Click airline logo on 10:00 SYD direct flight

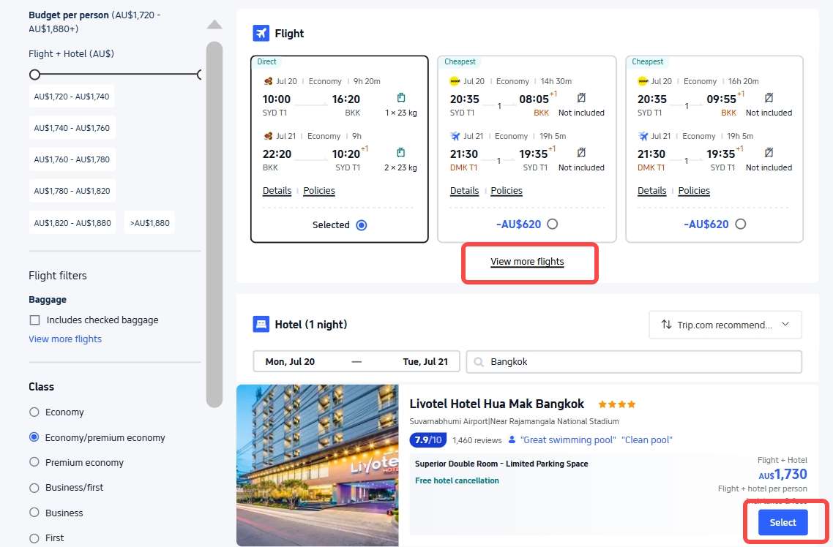point(269,81)
